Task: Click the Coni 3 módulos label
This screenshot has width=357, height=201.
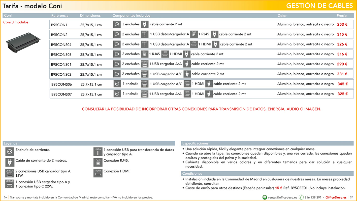Action: pos(16,22)
